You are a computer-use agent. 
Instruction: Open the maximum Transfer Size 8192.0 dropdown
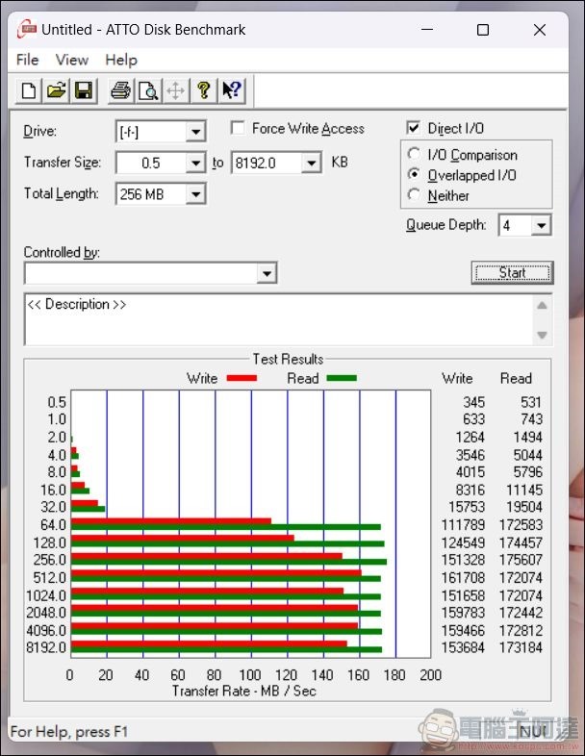(312, 163)
